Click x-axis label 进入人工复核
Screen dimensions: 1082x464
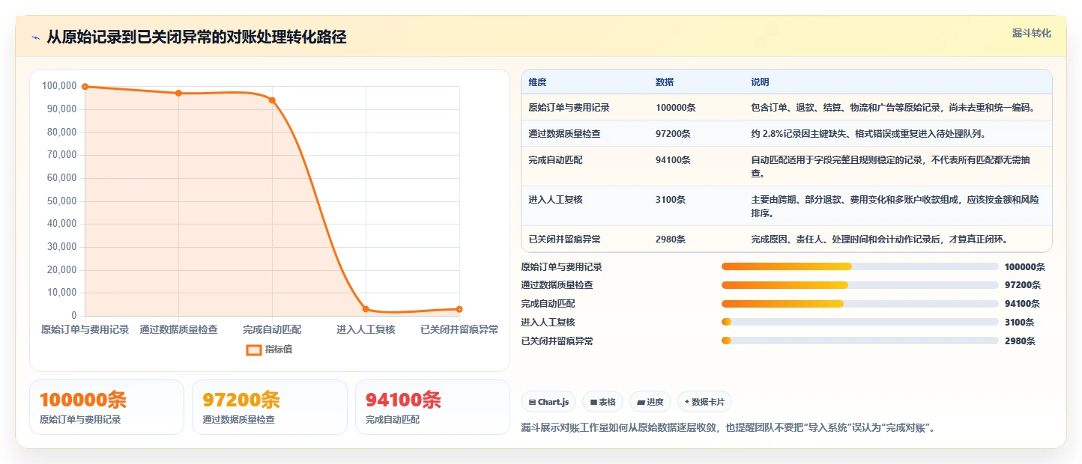[x=366, y=329]
